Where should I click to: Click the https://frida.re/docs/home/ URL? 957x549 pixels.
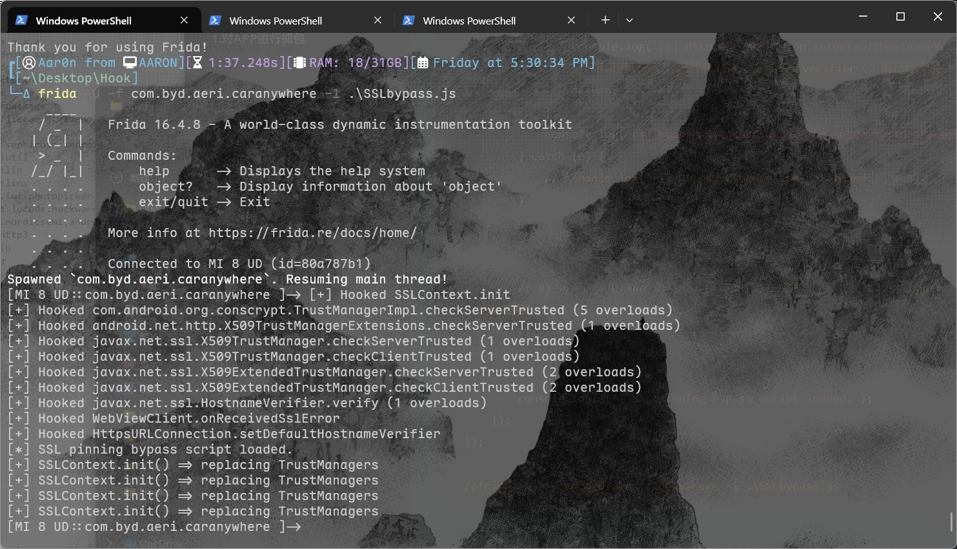[x=312, y=233]
